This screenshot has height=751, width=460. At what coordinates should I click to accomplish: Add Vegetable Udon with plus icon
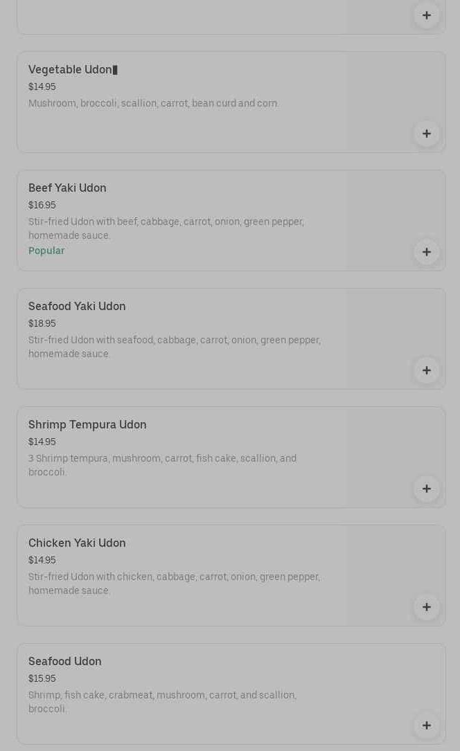[426, 134]
